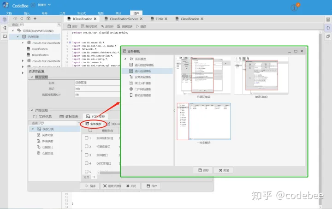Collapse the 模板分类 tree node arrow
This screenshot has height=209, width=332.
33,129
